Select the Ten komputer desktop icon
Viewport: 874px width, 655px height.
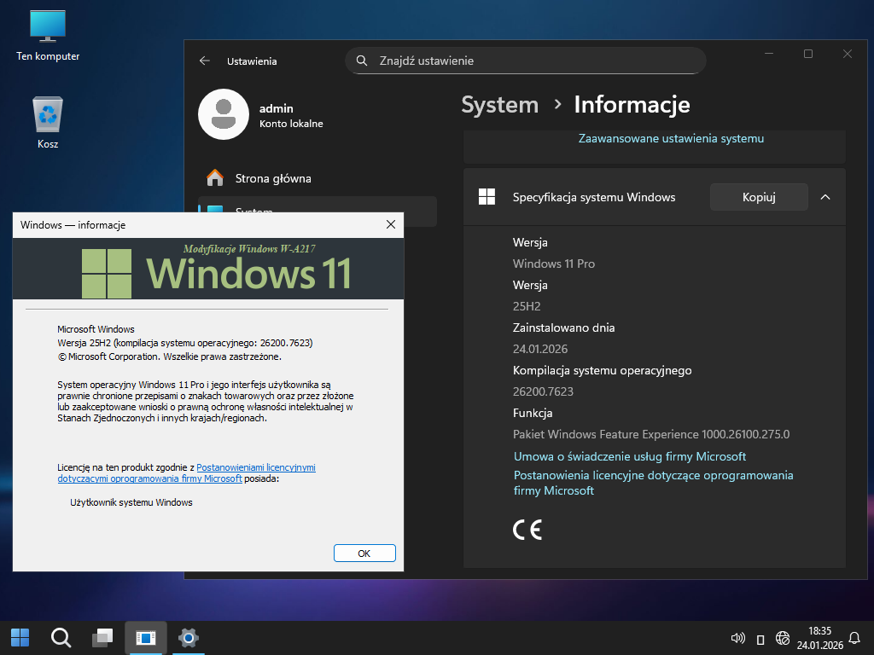[48, 30]
